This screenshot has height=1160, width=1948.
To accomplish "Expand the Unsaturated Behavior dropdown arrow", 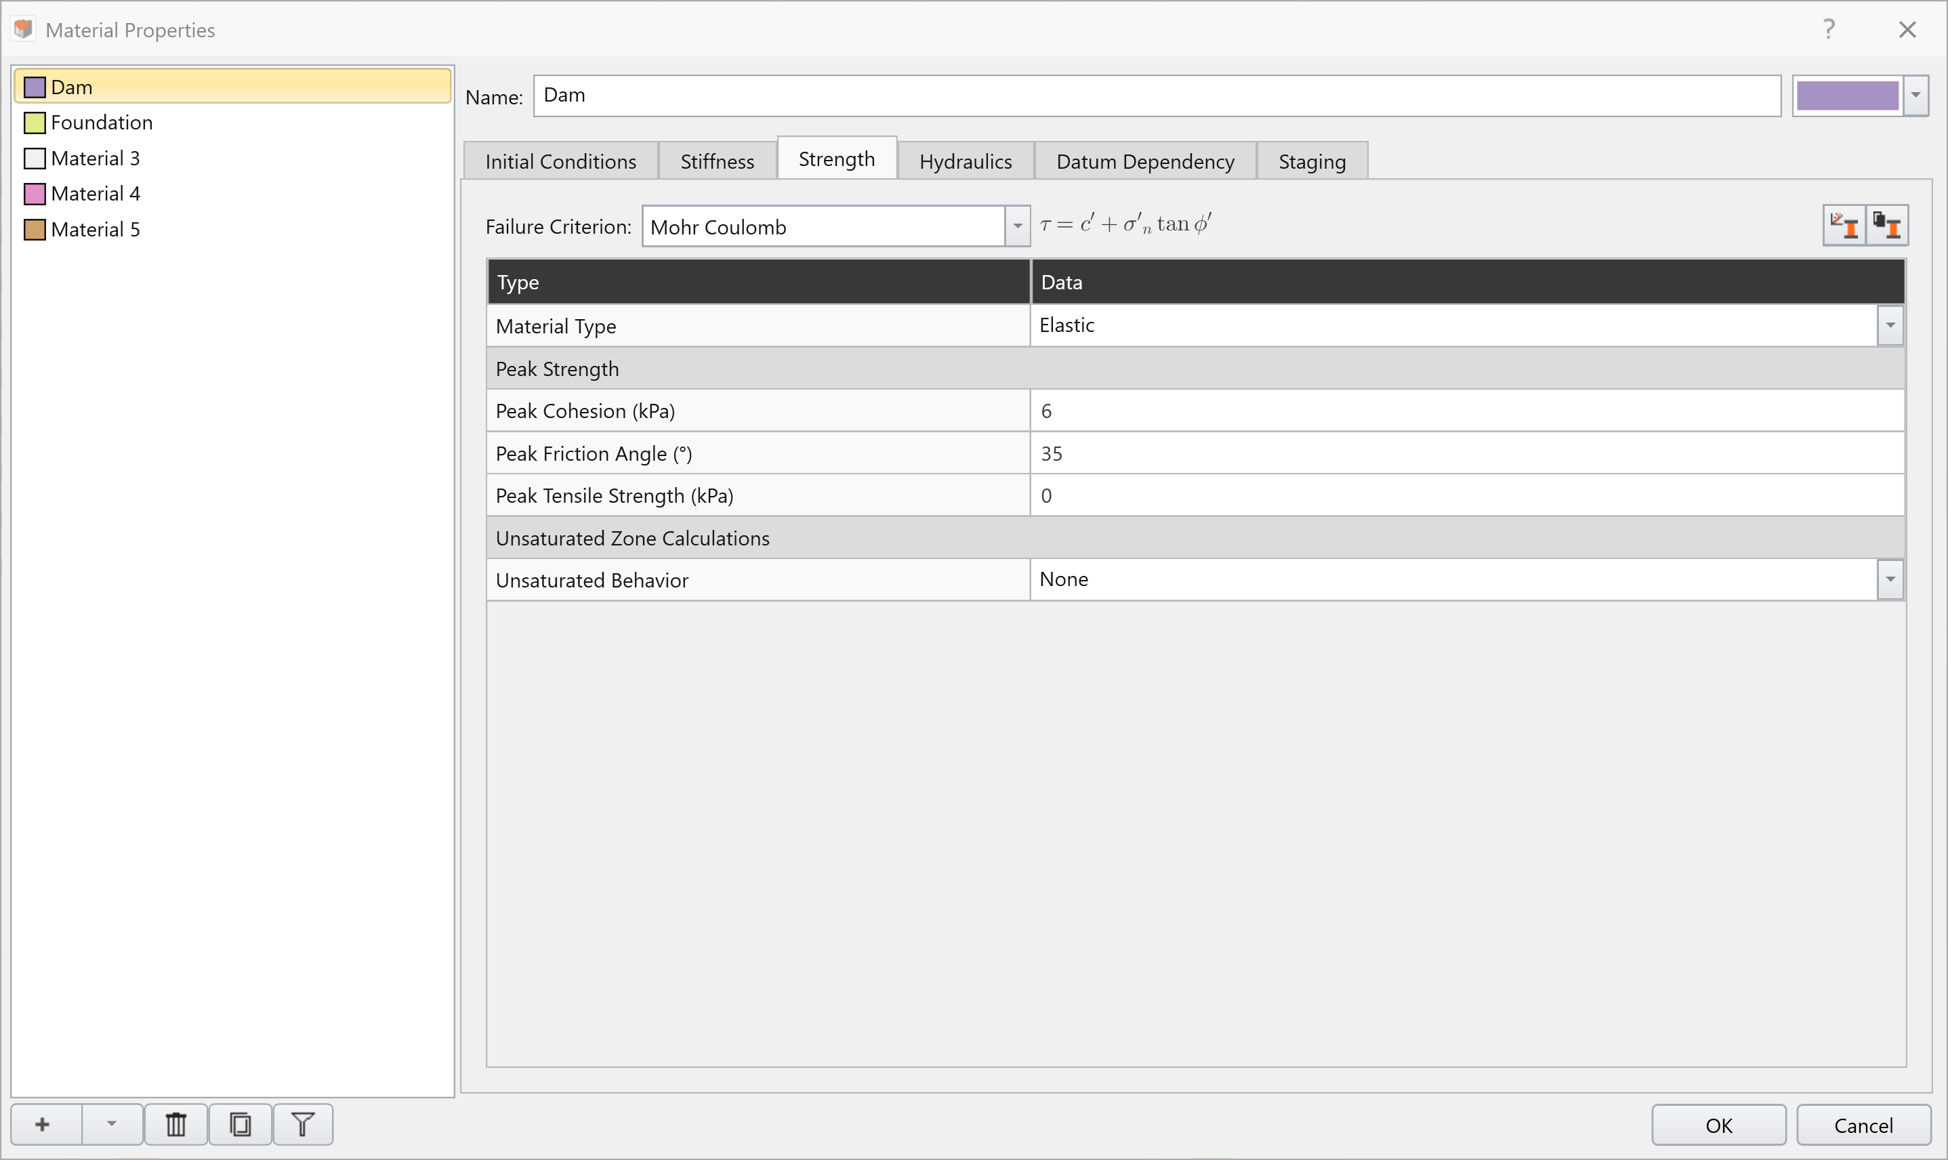I will (1890, 579).
